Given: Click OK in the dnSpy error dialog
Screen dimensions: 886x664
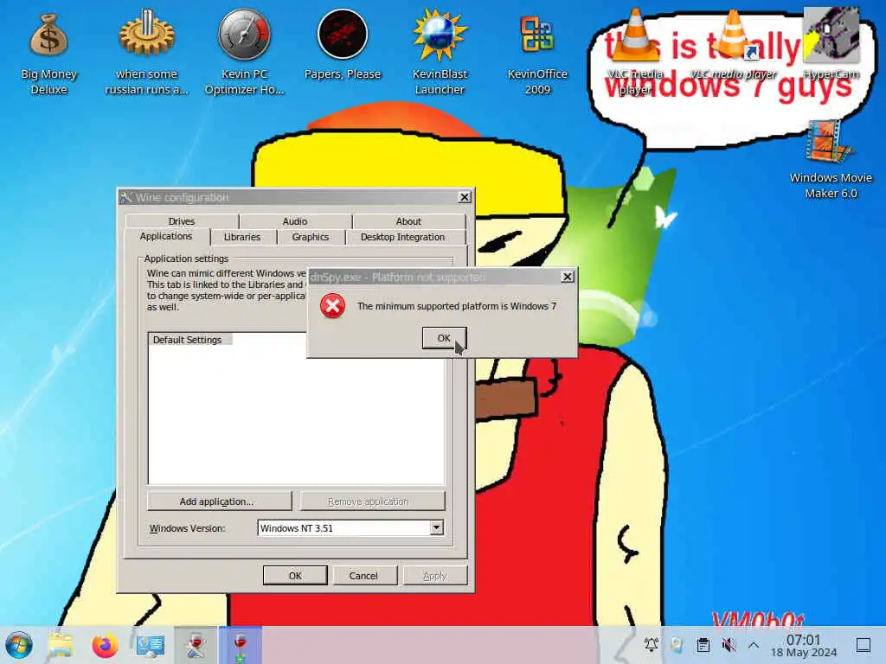Looking at the screenshot, I should tap(444, 338).
